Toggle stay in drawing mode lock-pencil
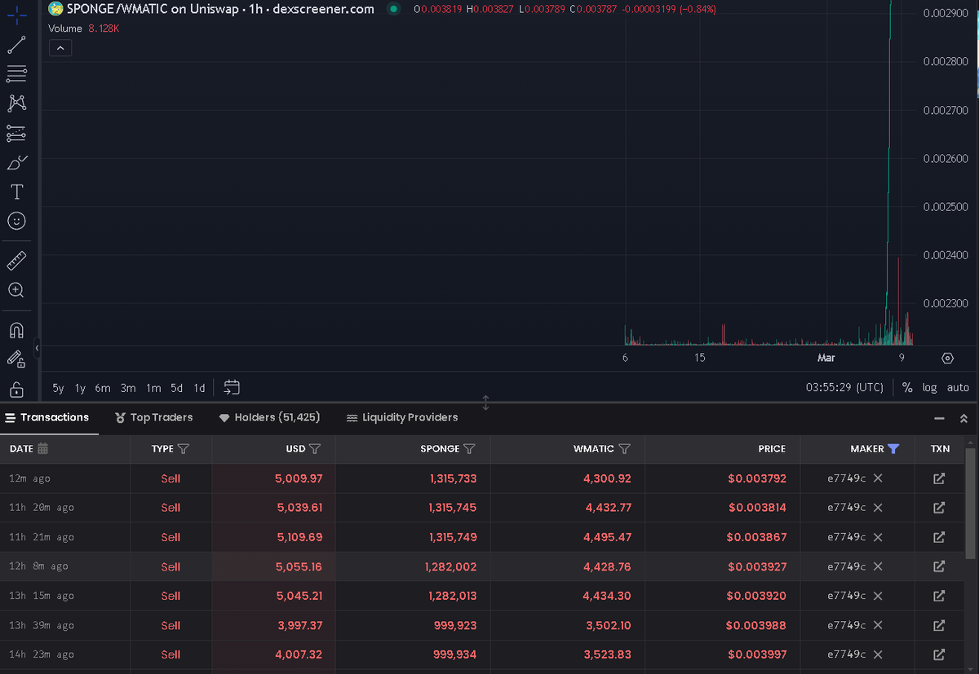This screenshot has width=979, height=674. (x=16, y=359)
